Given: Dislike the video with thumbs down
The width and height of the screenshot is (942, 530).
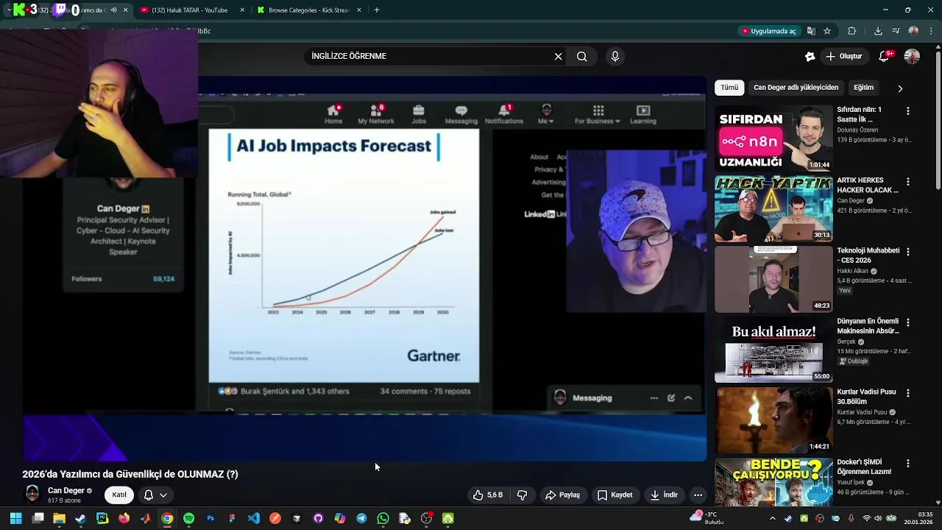Looking at the screenshot, I should [x=522, y=495].
